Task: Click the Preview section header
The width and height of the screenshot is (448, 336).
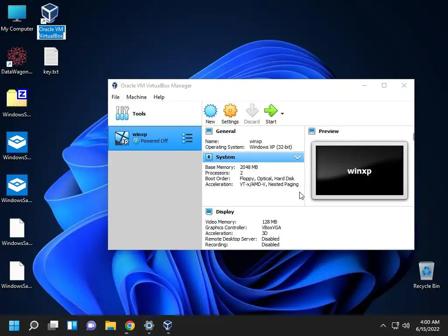Action: click(x=329, y=131)
